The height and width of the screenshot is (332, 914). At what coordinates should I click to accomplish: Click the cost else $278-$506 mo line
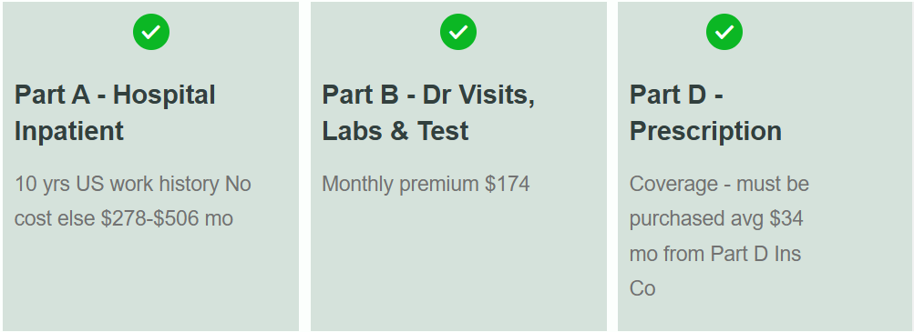pos(124,218)
